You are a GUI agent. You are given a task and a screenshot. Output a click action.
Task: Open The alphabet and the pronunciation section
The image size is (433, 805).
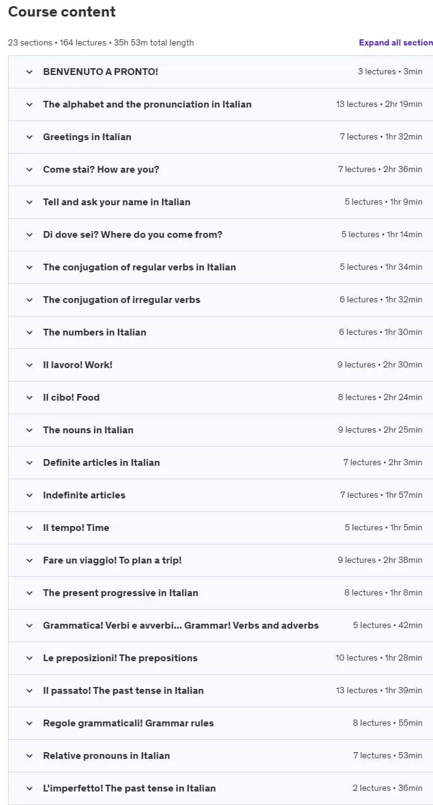tap(220, 104)
